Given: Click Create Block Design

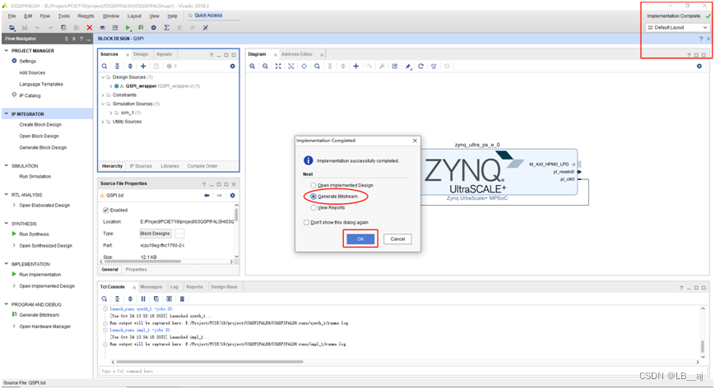Looking at the screenshot, I should pyautogui.click(x=40, y=125).
